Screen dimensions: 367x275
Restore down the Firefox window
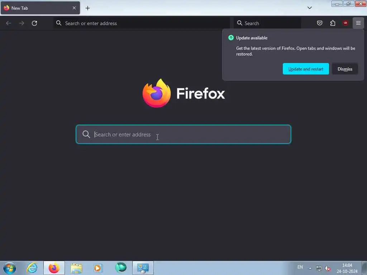coord(349,4)
